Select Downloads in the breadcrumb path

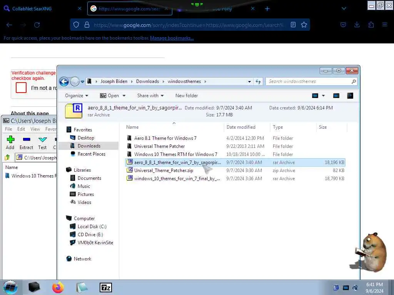tap(147, 81)
